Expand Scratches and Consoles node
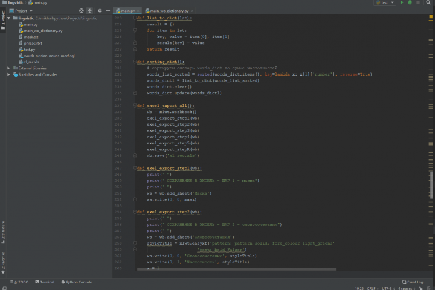 [8, 74]
